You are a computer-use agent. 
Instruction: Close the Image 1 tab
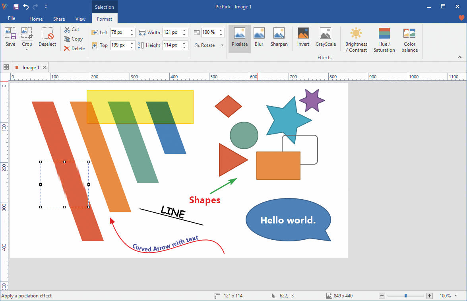point(45,67)
